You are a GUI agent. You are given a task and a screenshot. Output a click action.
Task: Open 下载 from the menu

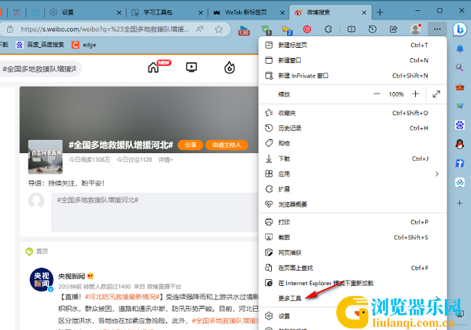point(353,159)
